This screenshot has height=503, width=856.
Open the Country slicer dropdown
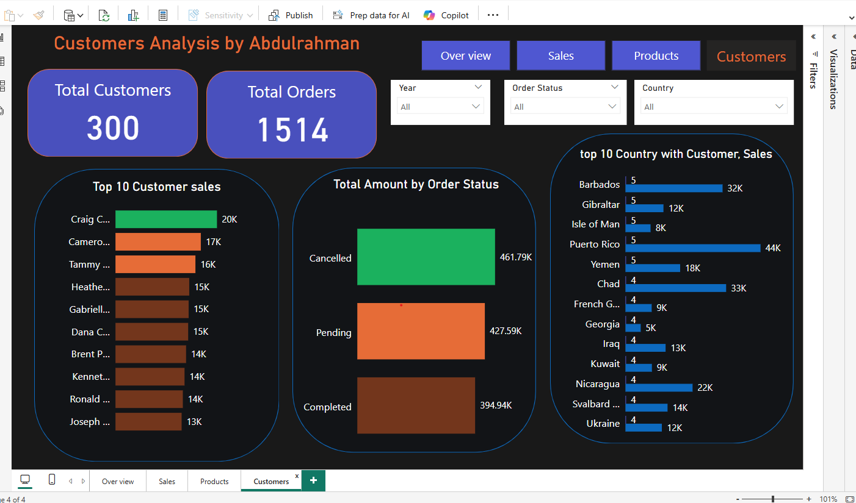[x=779, y=107]
